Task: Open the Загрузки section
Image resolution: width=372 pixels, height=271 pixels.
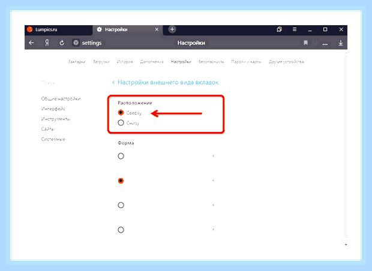Action: [x=101, y=62]
